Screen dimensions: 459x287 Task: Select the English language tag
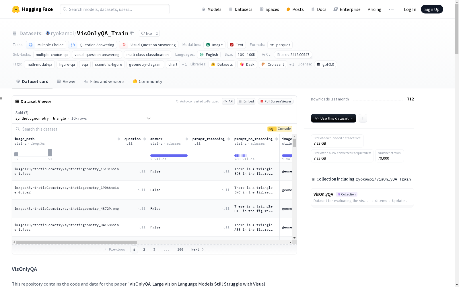coord(209,55)
